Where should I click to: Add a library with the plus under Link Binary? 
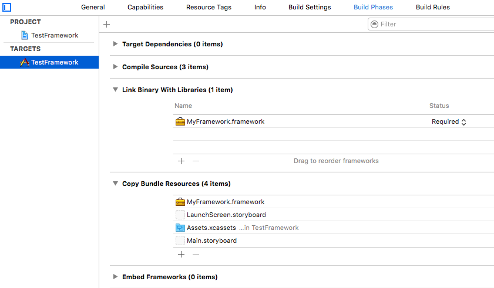tap(181, 161)
